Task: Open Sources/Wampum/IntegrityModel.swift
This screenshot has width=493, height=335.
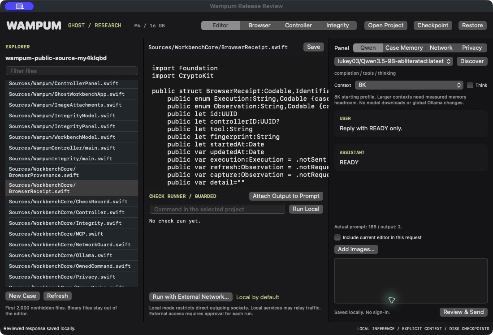Action: 72,116
